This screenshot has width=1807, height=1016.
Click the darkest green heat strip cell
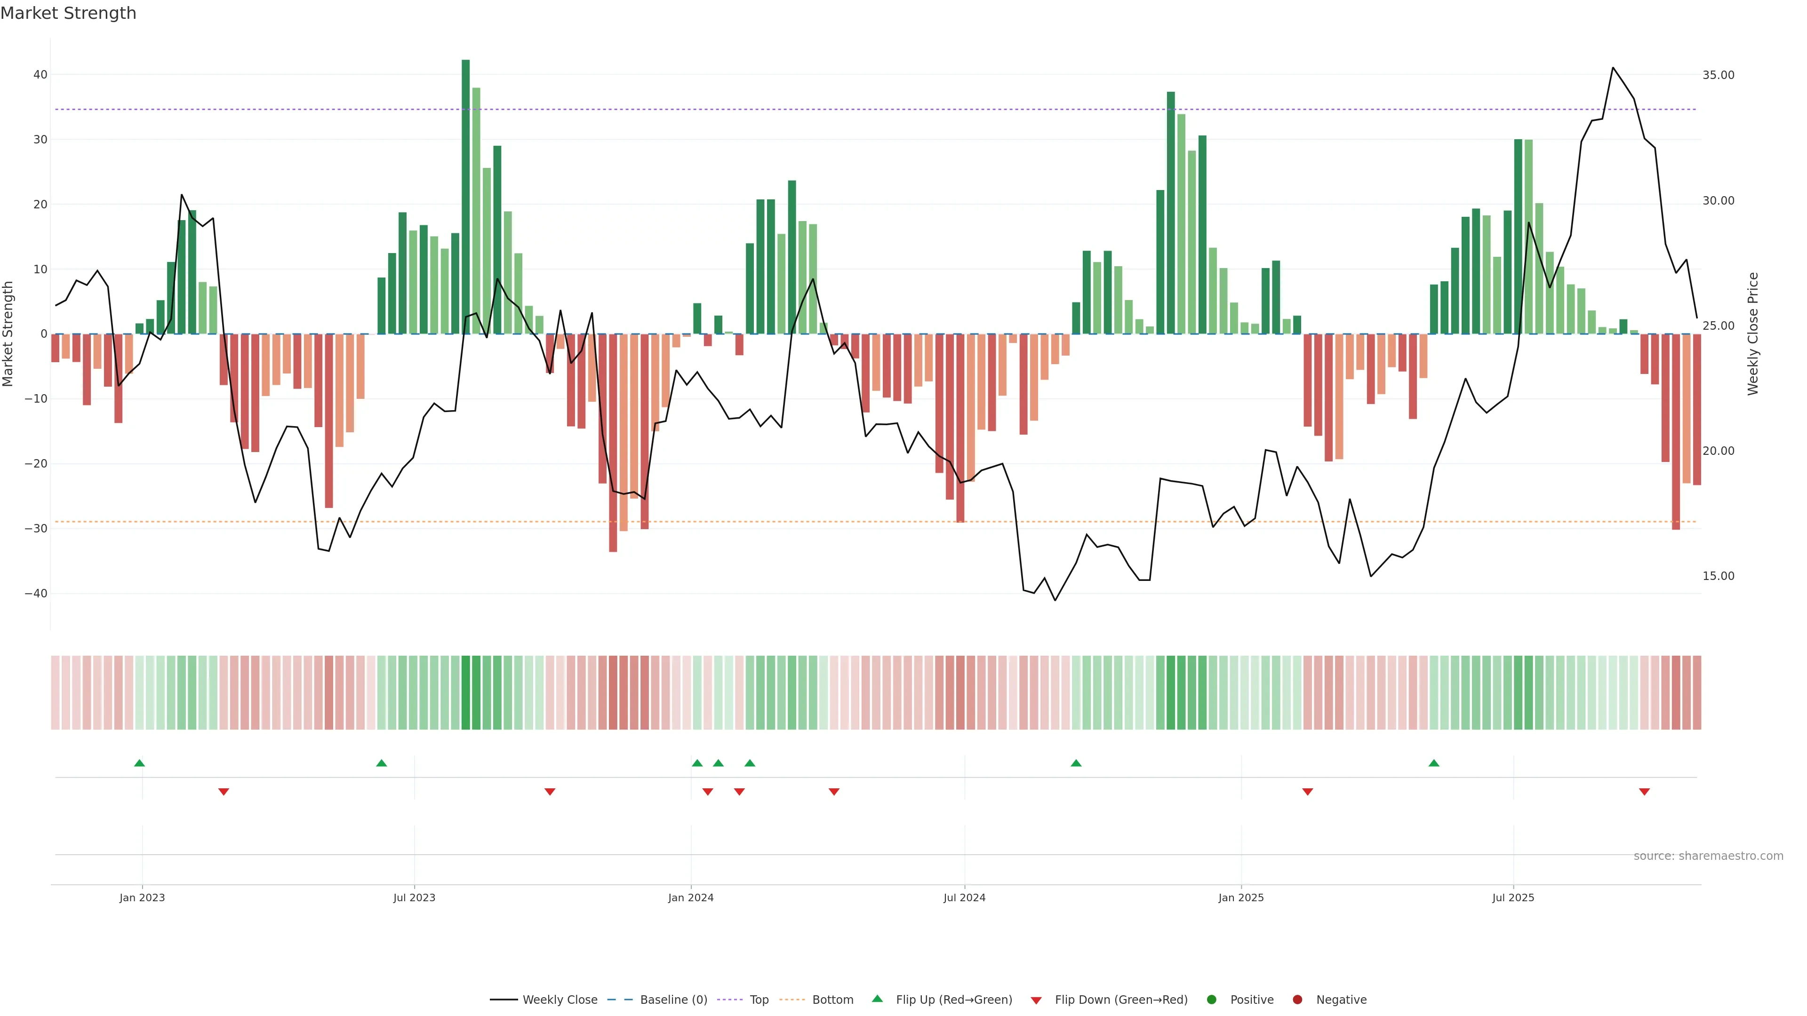pyautogui.click(x=466, y=692)
